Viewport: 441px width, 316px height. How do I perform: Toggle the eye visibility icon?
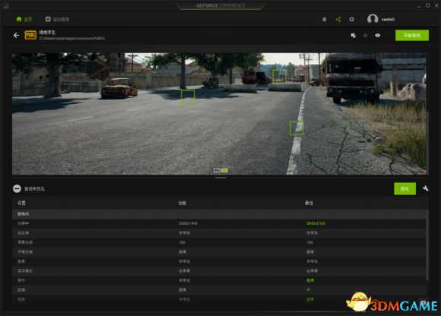click(377, 36)
